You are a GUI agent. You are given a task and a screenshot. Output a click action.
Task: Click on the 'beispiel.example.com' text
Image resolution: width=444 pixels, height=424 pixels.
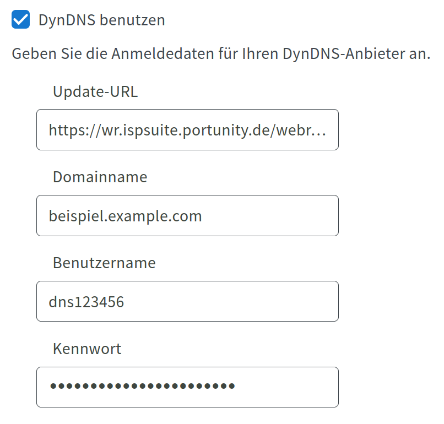coord(125,216)
